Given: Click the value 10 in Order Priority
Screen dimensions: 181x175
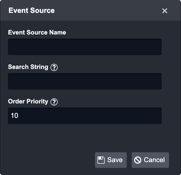Looking at the screenshot, I should [14, 116].
